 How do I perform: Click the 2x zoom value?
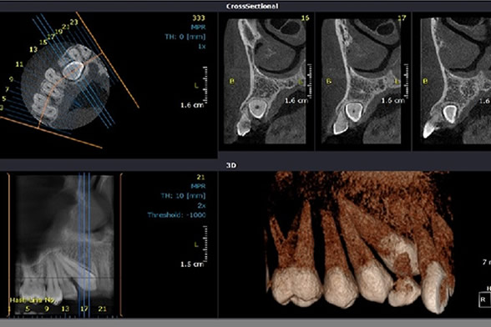click(201, 205)
